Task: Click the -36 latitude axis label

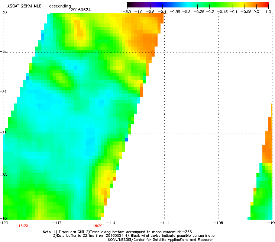Action: 3,133
